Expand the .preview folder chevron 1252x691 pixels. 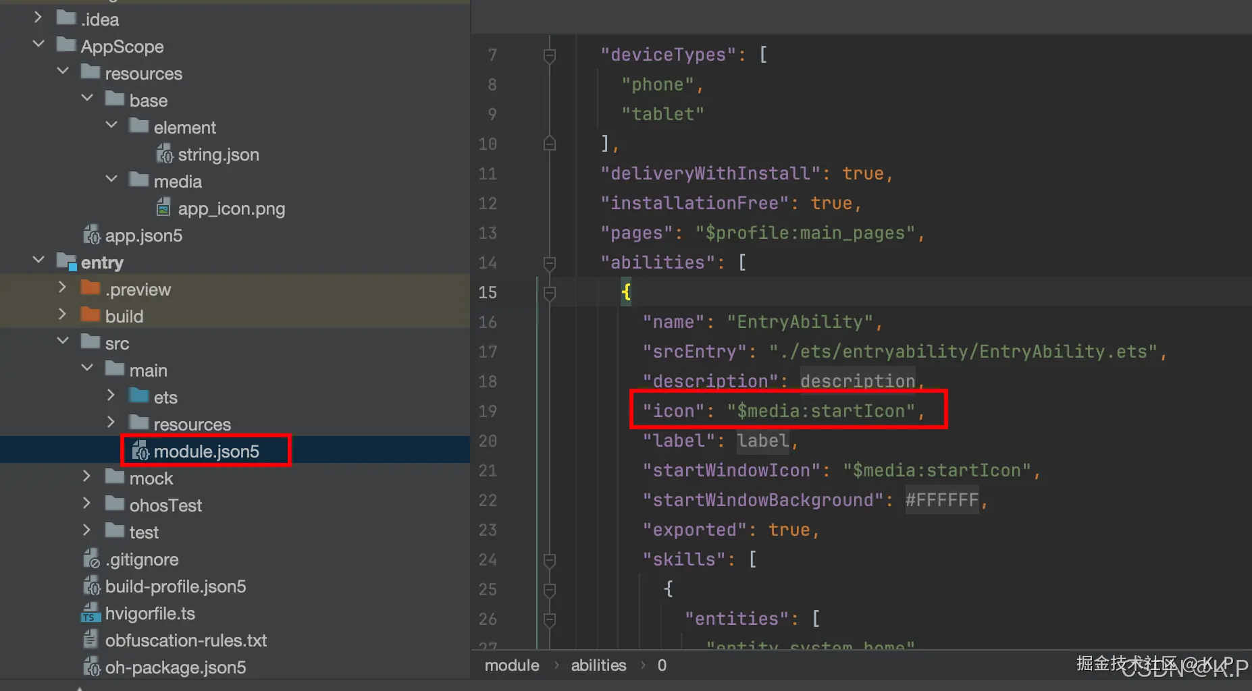click(x=63, y=287)
